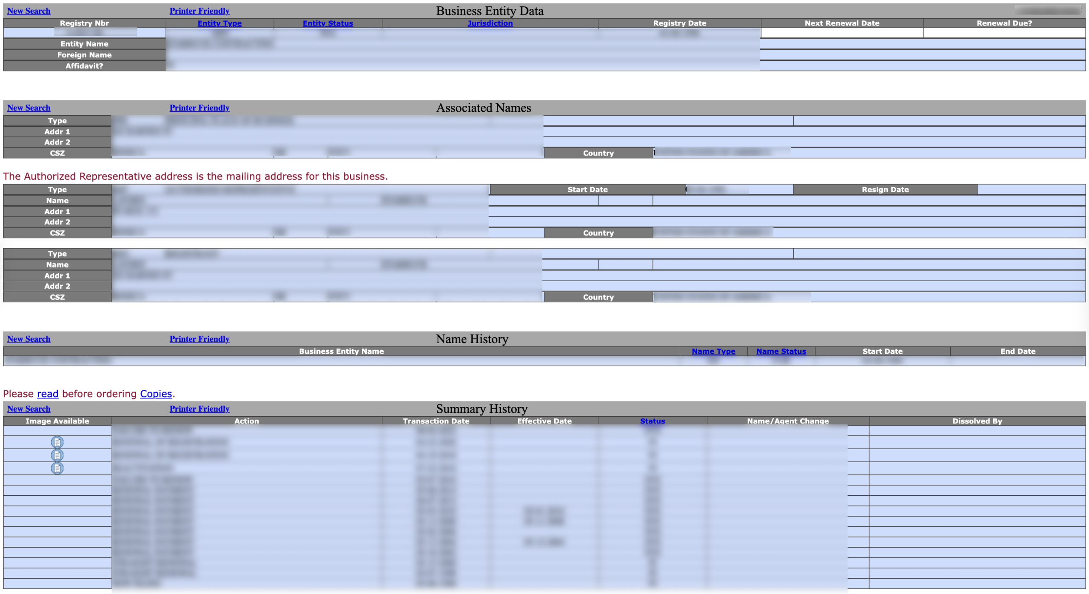Open second document image icon in Summary History

[x=57, y=455]
